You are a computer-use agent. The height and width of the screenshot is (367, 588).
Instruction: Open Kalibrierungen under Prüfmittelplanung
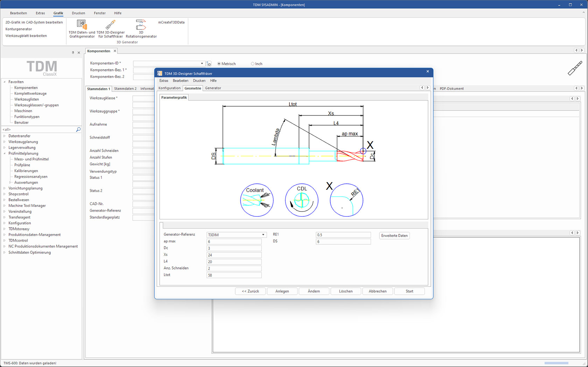click(x=26, y=171)
